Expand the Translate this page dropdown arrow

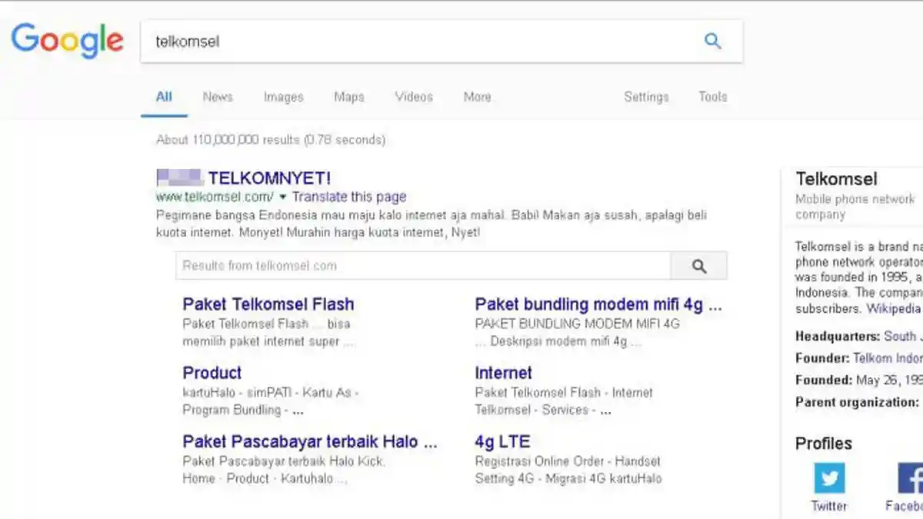pyautogui.click(x=283, y=197)
